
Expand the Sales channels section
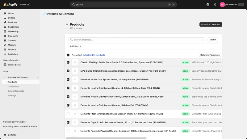coord(11,60)
